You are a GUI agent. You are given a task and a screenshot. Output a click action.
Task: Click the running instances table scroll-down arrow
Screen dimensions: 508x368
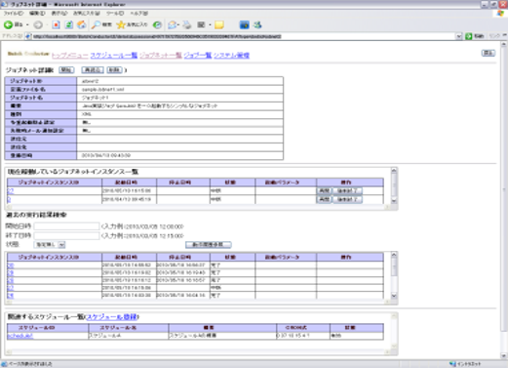coord(394,201)
